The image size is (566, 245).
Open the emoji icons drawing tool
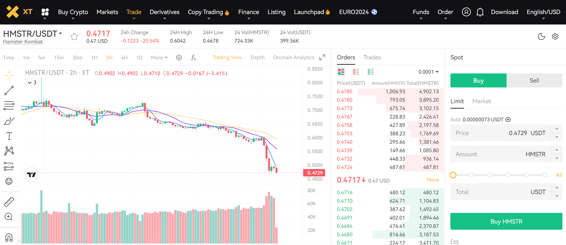click(9, 181)
